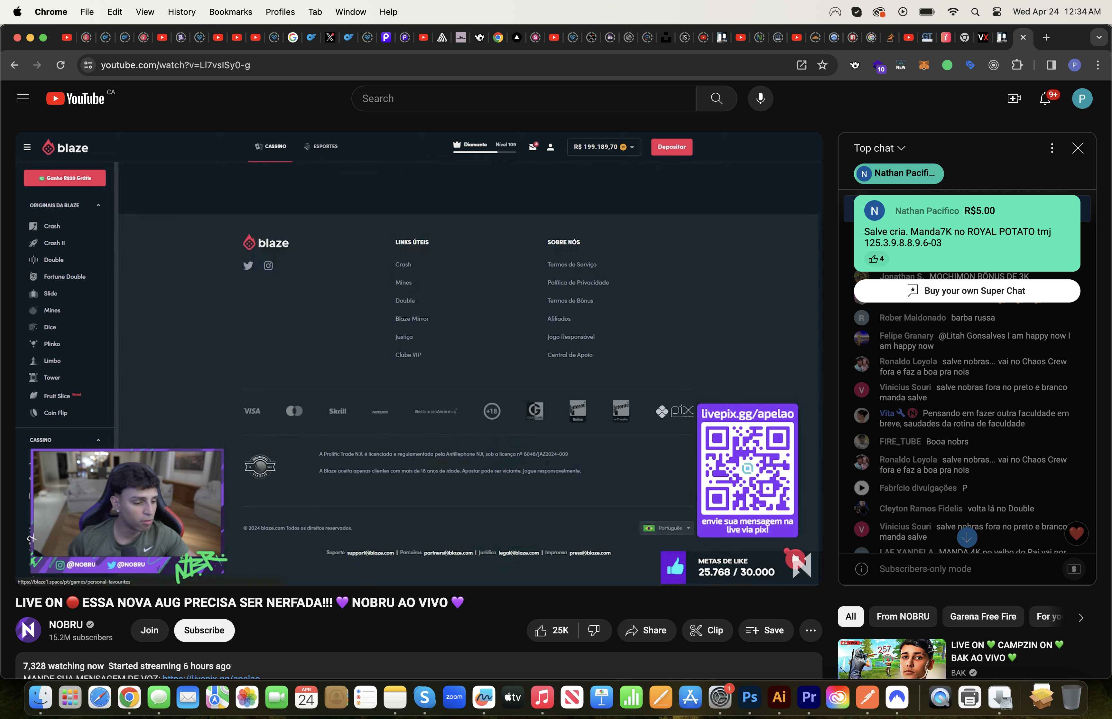Select the Garena Free Fire chip
Screen dimensions: 1112x719
click(x=983, y=616)
